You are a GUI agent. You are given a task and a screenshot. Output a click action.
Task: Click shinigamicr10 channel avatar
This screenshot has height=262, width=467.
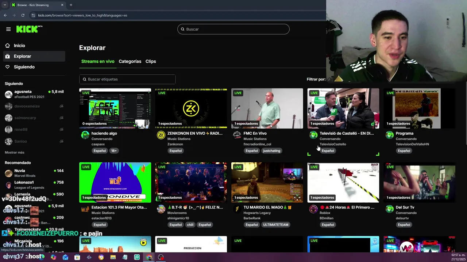[x=161, y=209]
